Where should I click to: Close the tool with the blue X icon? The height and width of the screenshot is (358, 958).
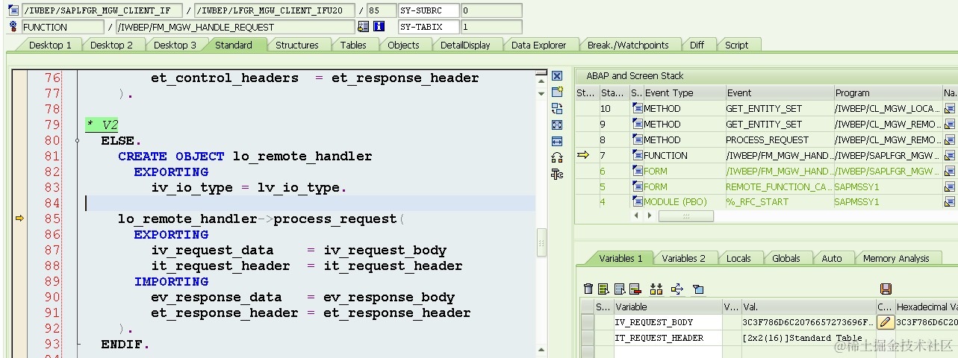(x=557, y=76)
